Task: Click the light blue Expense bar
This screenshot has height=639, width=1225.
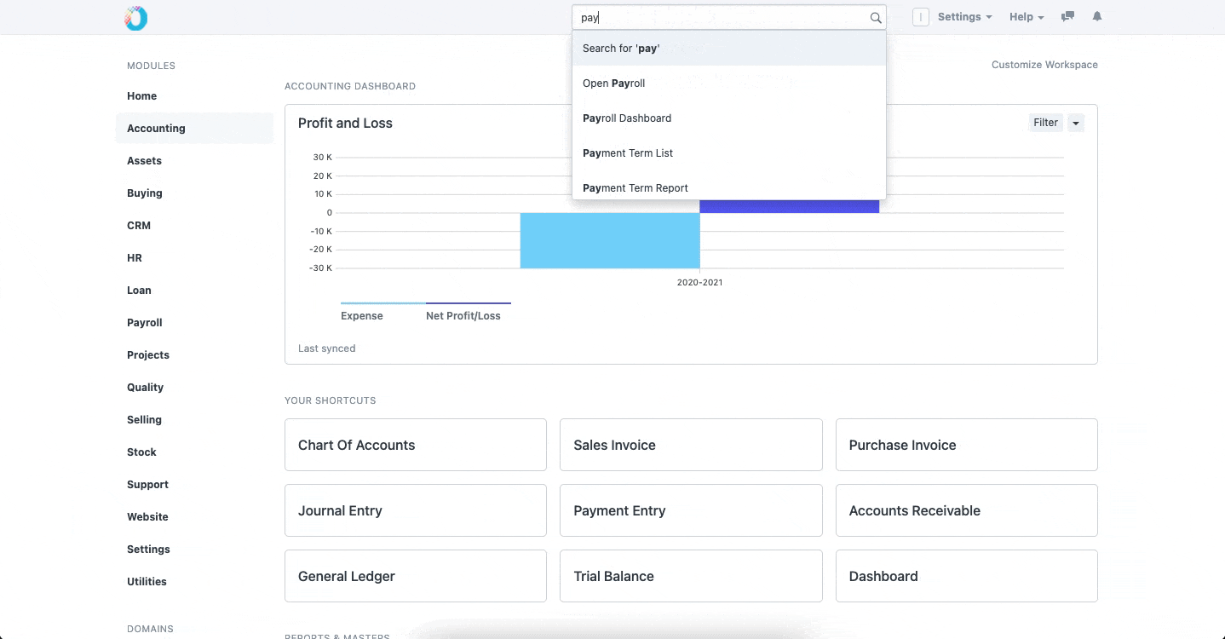Action: point(610,240)
